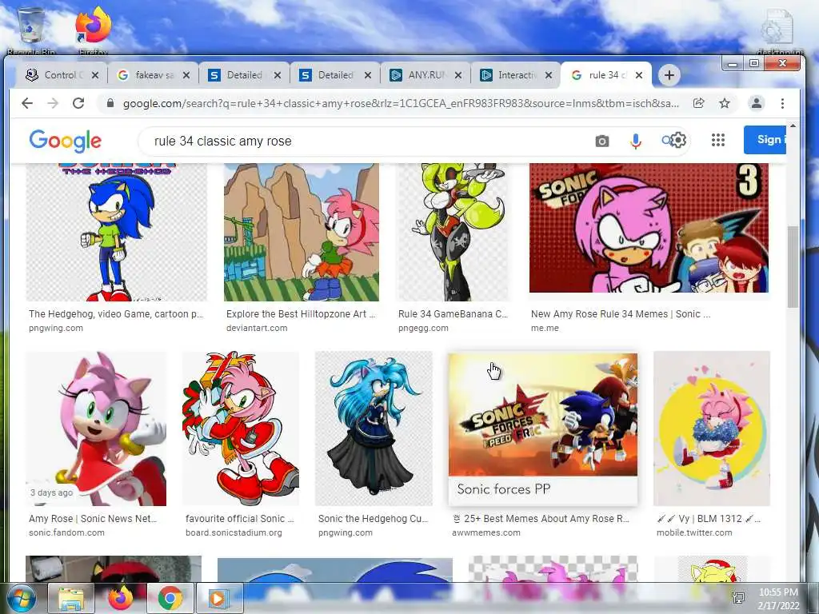The image size is (819, 614).
Task: Open the Google apps grid
Action: click(718, 140)
